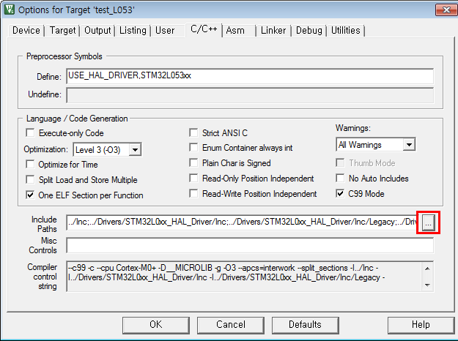This screenshot has width=458, height=341.
Task: Close the Options for Target dialog
Action: [446, 10]
